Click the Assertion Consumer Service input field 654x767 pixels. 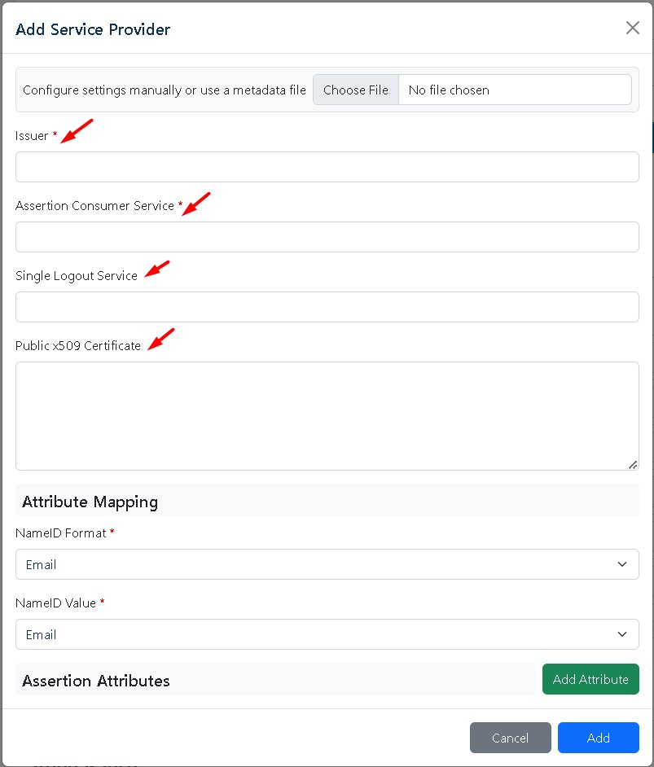327,237
